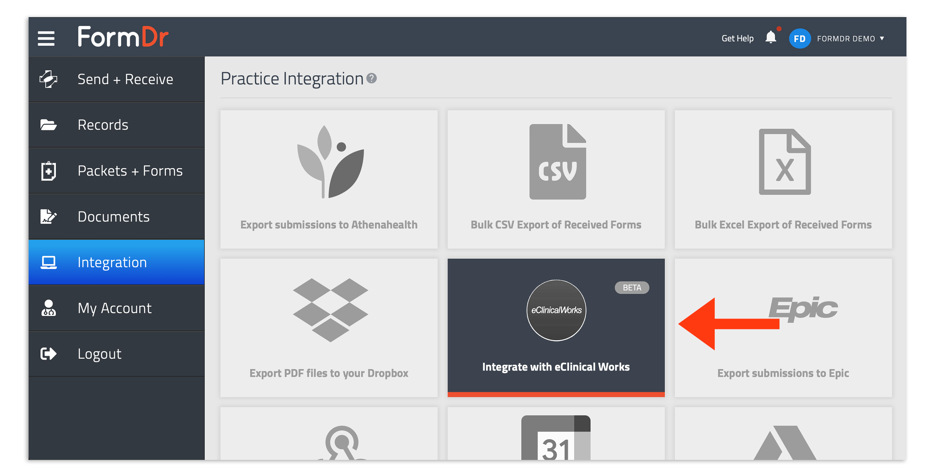This screenshot has height=476, width=935.
Task: Select Export submissions to Epic tile
Action: click(x=783, y=328)
